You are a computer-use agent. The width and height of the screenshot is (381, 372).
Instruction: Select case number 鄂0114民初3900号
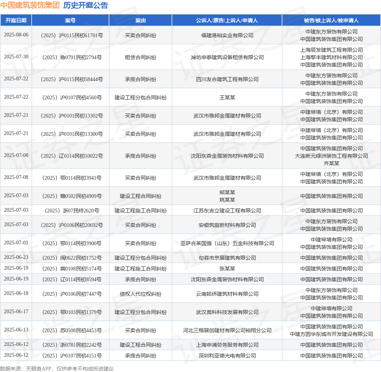pyautogui.click(x=72, y=243)
